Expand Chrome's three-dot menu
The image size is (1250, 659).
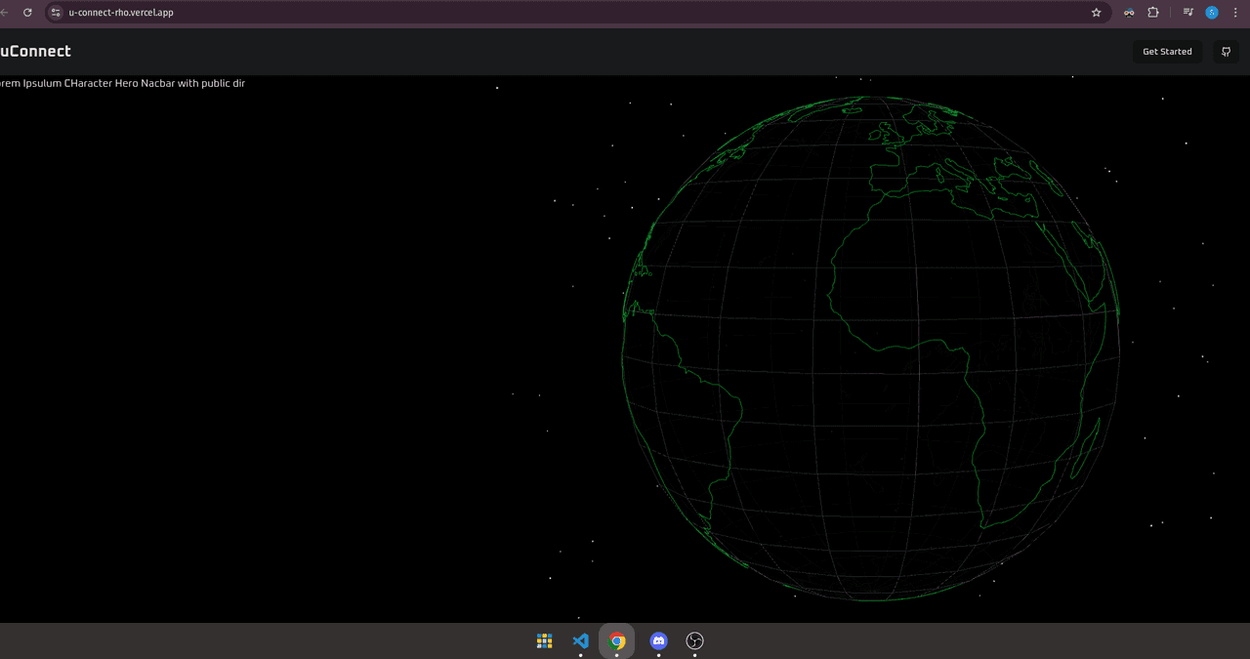(1236, 13)
